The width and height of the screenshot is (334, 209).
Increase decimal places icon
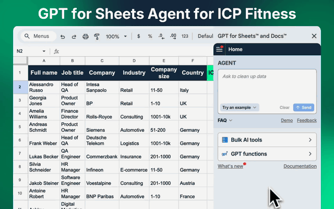(x=173, y=37)
